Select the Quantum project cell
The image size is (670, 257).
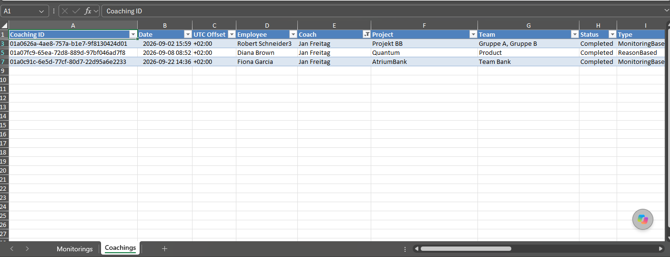pos(424,52)
